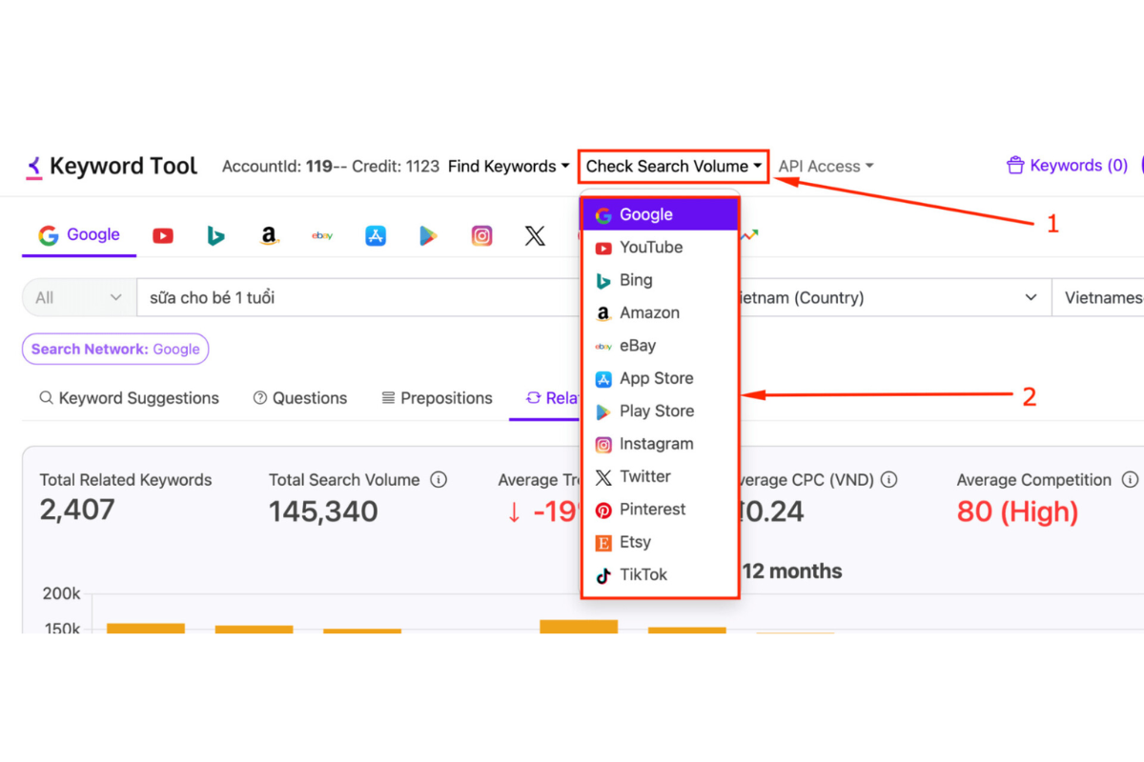Expand the Find Keywords dropdown
This screenshot has height=762, width=1144.
(508, 167)
